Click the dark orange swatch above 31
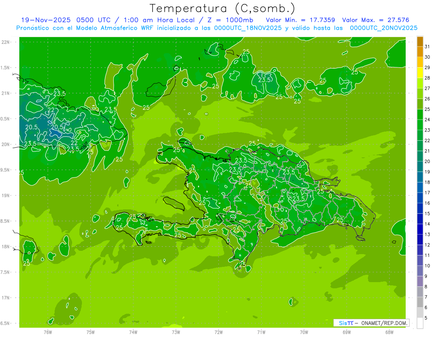437x337 pixels. click(420, 41)
